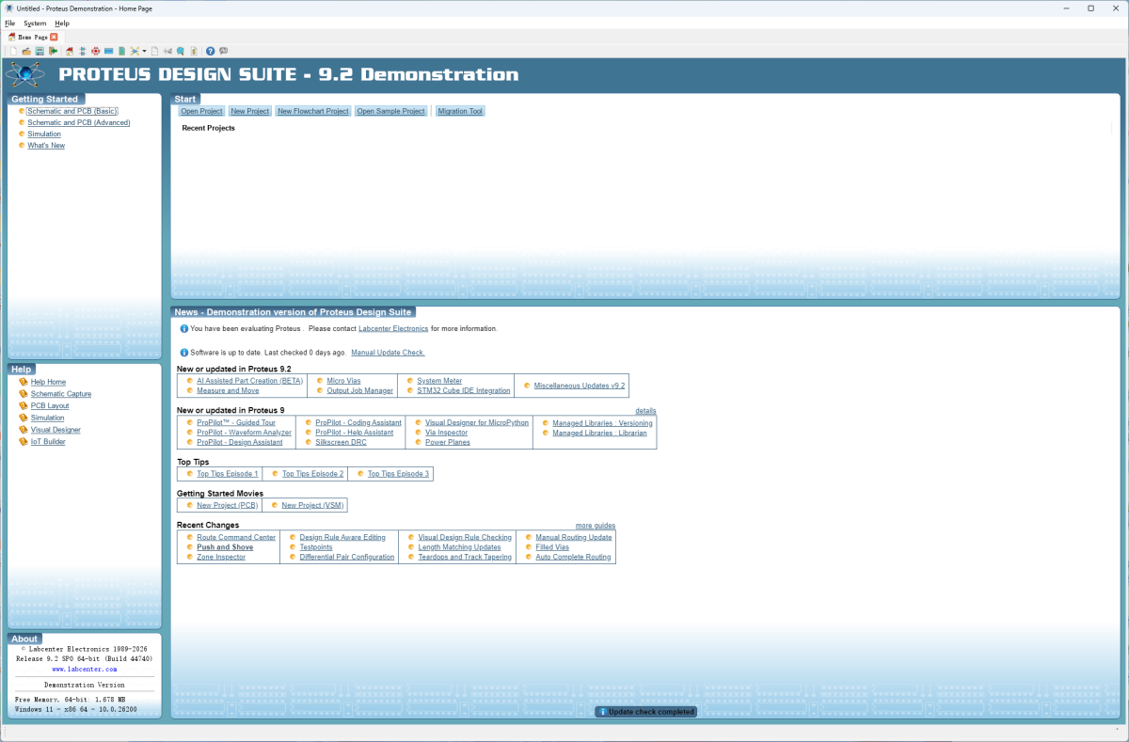The height and width of the screenshot is (742, 1129).
Task: Click the Open Project folder toolbar icon
Action: coord(26,51)
